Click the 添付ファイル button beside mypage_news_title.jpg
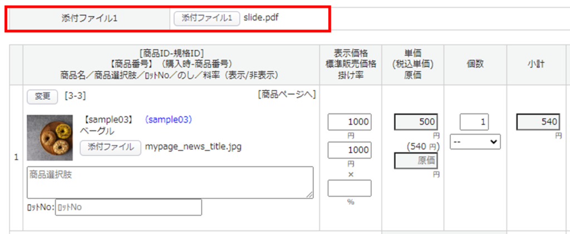This screenshot has height=234, width=570. [x=110, y=147]
